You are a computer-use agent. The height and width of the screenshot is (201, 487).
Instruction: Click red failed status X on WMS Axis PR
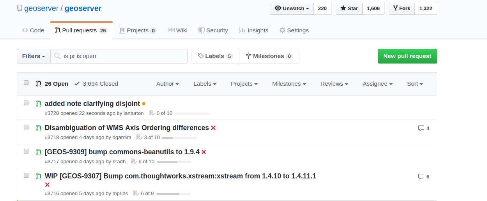(x=213, y=128)
